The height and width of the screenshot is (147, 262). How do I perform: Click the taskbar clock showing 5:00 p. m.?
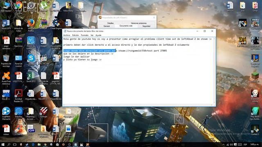(x=255, y=145)
